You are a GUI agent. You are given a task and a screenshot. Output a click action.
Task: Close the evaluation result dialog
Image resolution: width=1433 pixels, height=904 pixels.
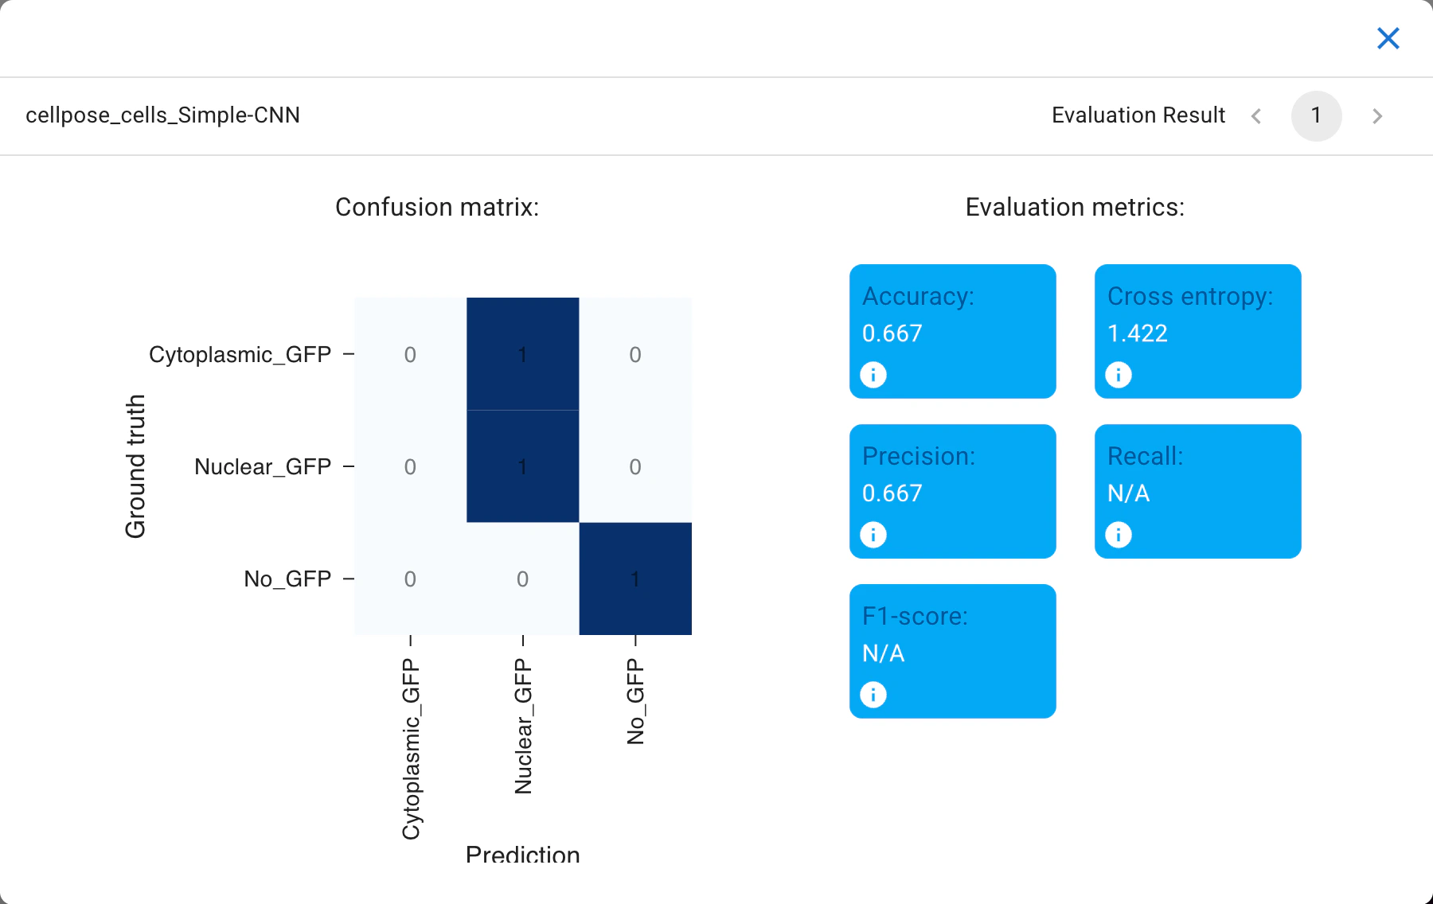pyautogui.click(x=1388, y=38)
